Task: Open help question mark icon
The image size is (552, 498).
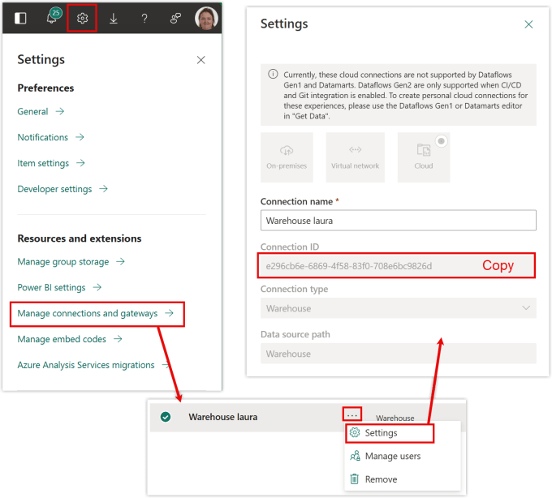Action: pyautogui.click(x=144, y=19)
